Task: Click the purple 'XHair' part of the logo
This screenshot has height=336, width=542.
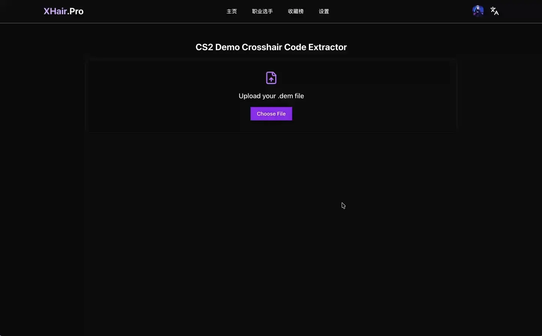Action: tap(55, 11)
